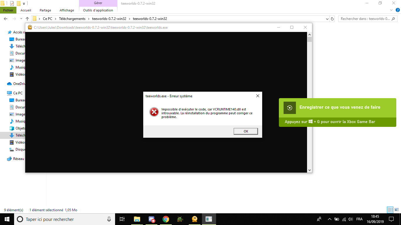Click the Xbox Game Bar record notification
This screenshot has width=401, height=225.
pos(337,112)
